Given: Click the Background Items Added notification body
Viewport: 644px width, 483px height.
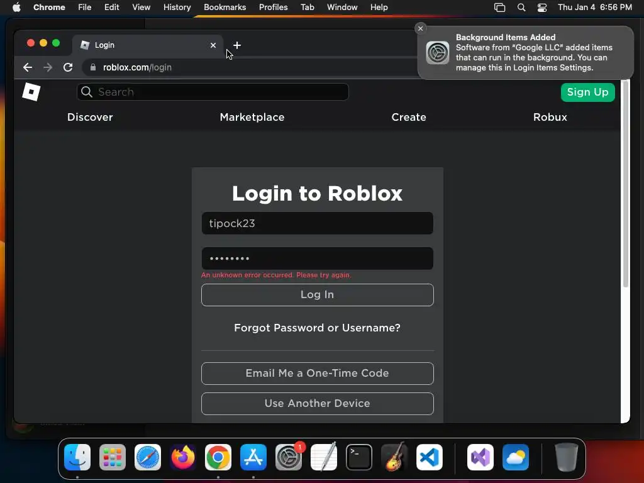Looking at the screenshot, I should click(526, 53).
